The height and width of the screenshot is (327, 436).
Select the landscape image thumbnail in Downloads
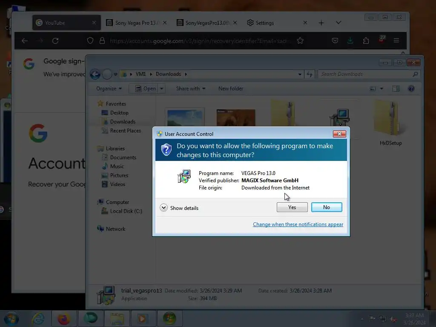click(185, 118)
